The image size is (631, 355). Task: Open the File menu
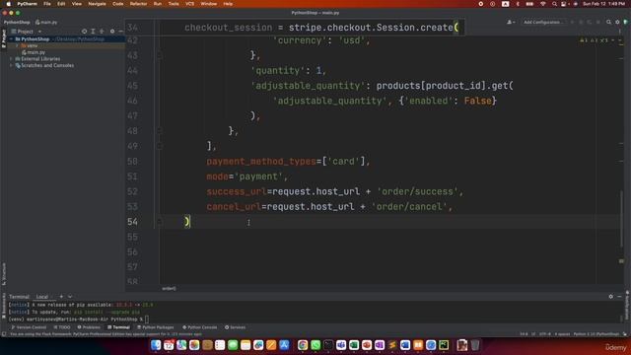click(47, 4)
